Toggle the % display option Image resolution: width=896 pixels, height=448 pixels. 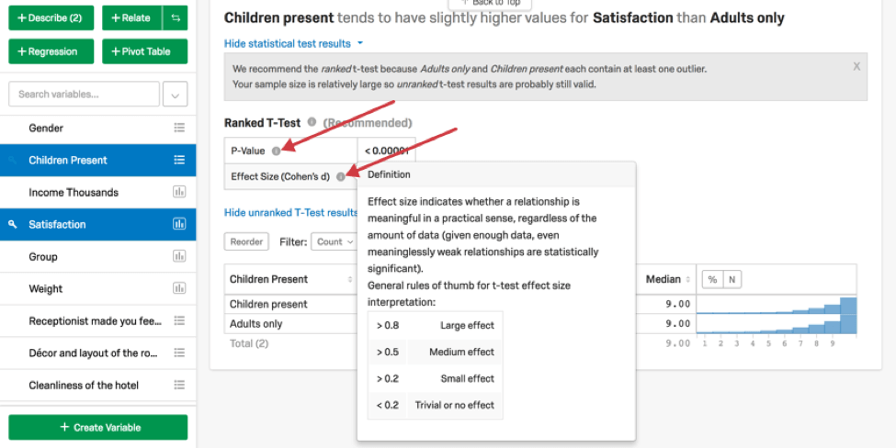(x=712, y=279)
